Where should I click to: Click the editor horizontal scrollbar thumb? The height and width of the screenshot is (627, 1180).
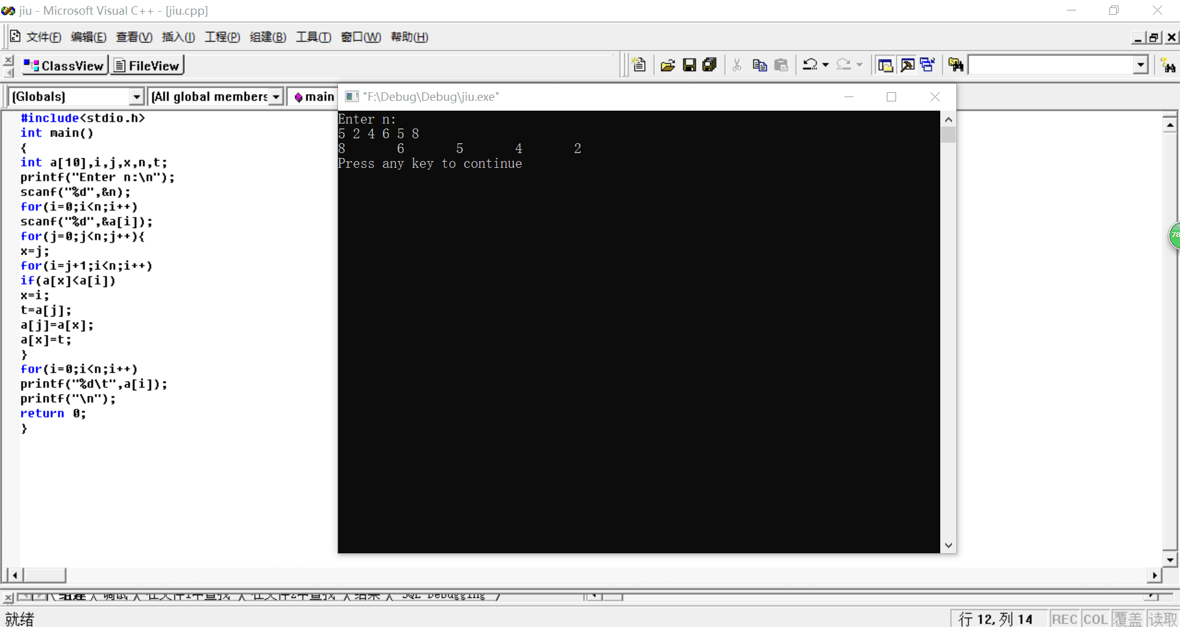tap(44, 575)
